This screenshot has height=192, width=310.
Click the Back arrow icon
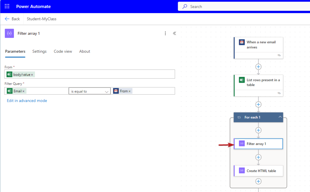tap(7, 19)
